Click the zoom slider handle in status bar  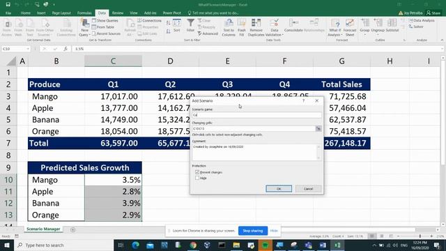tap(420, 236)
